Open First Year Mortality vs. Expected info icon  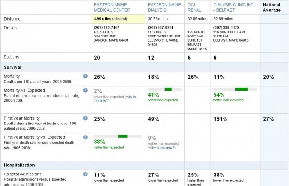click(85, 137)
